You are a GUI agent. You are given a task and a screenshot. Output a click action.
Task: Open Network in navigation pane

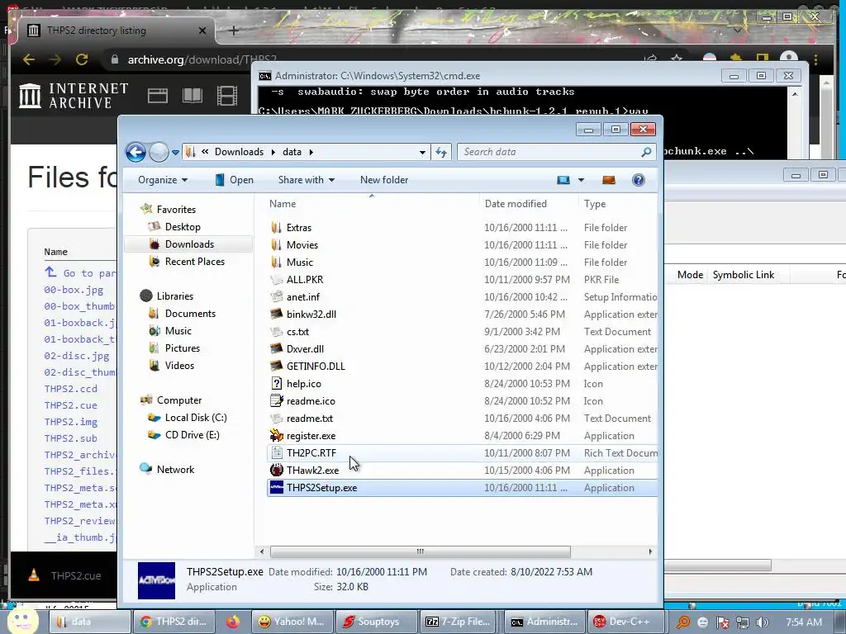click(x=175, y=470)
